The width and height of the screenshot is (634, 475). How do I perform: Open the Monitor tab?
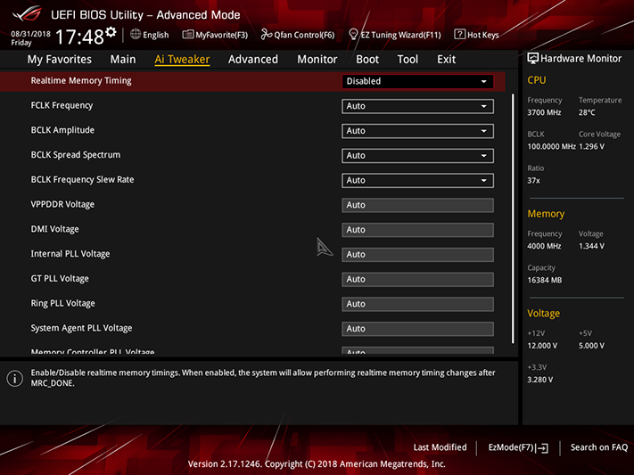317,60
